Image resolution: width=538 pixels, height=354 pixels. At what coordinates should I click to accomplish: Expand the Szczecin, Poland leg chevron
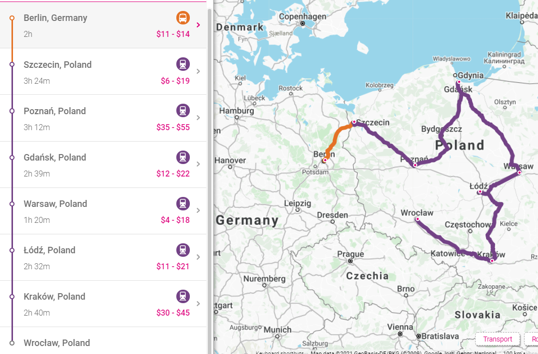(198, 71)
